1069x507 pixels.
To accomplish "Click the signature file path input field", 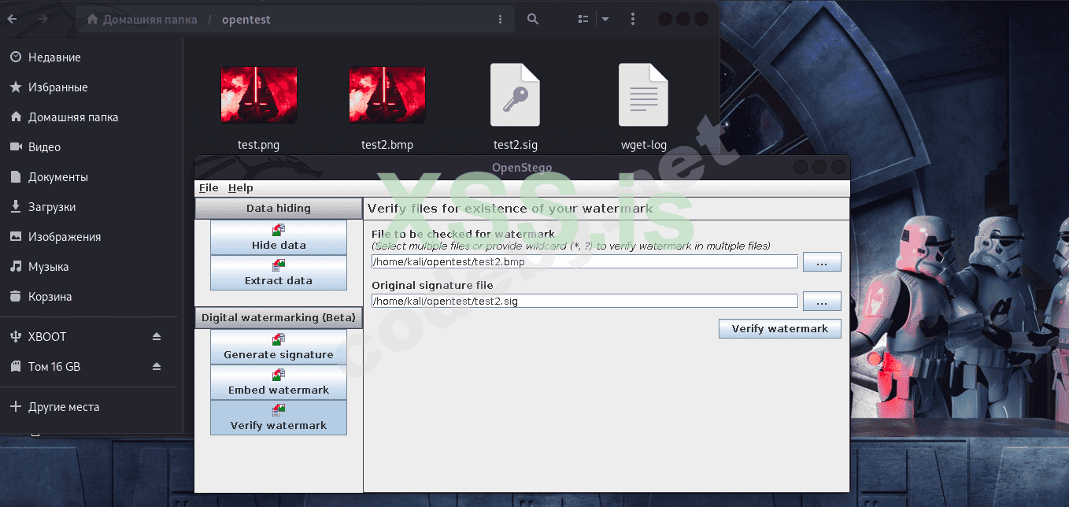I will pos(584,301).
